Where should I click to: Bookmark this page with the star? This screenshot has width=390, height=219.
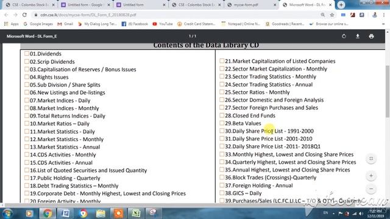(x=331, y=15)
